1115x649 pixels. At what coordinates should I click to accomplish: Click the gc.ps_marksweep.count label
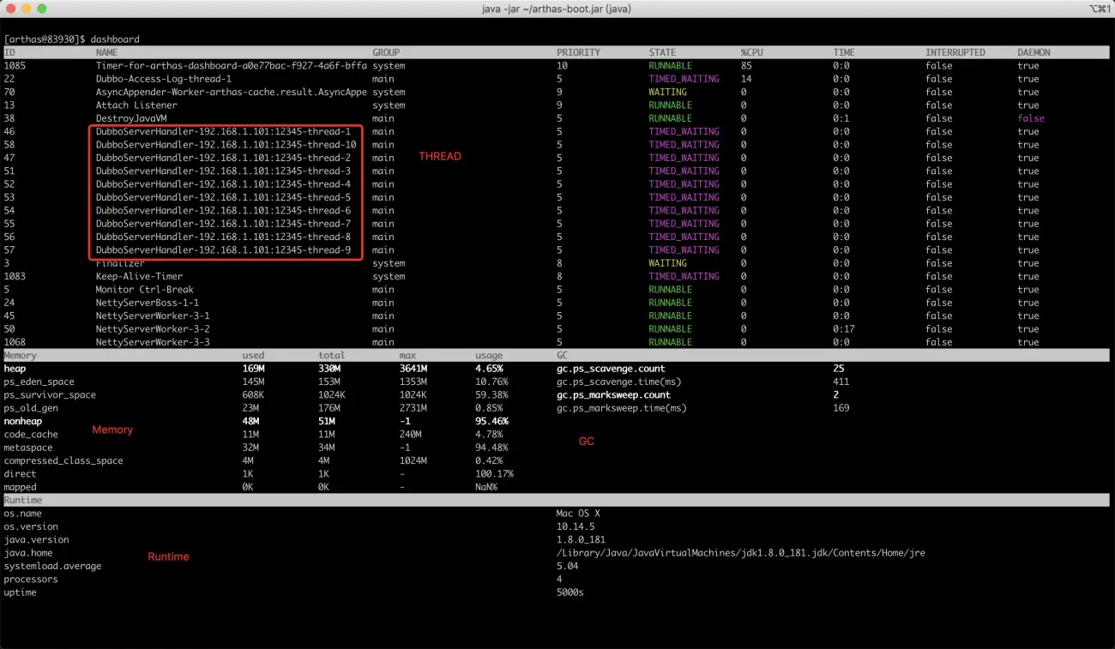[x=613, y=395]
